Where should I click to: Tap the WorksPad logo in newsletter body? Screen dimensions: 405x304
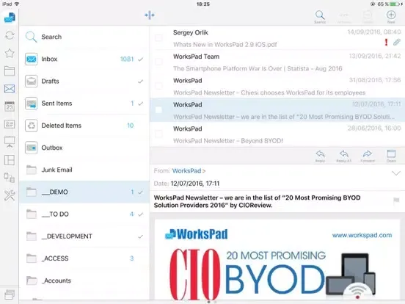tap(197, 234)
